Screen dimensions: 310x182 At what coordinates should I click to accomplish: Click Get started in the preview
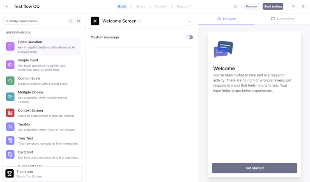point(255,168)
